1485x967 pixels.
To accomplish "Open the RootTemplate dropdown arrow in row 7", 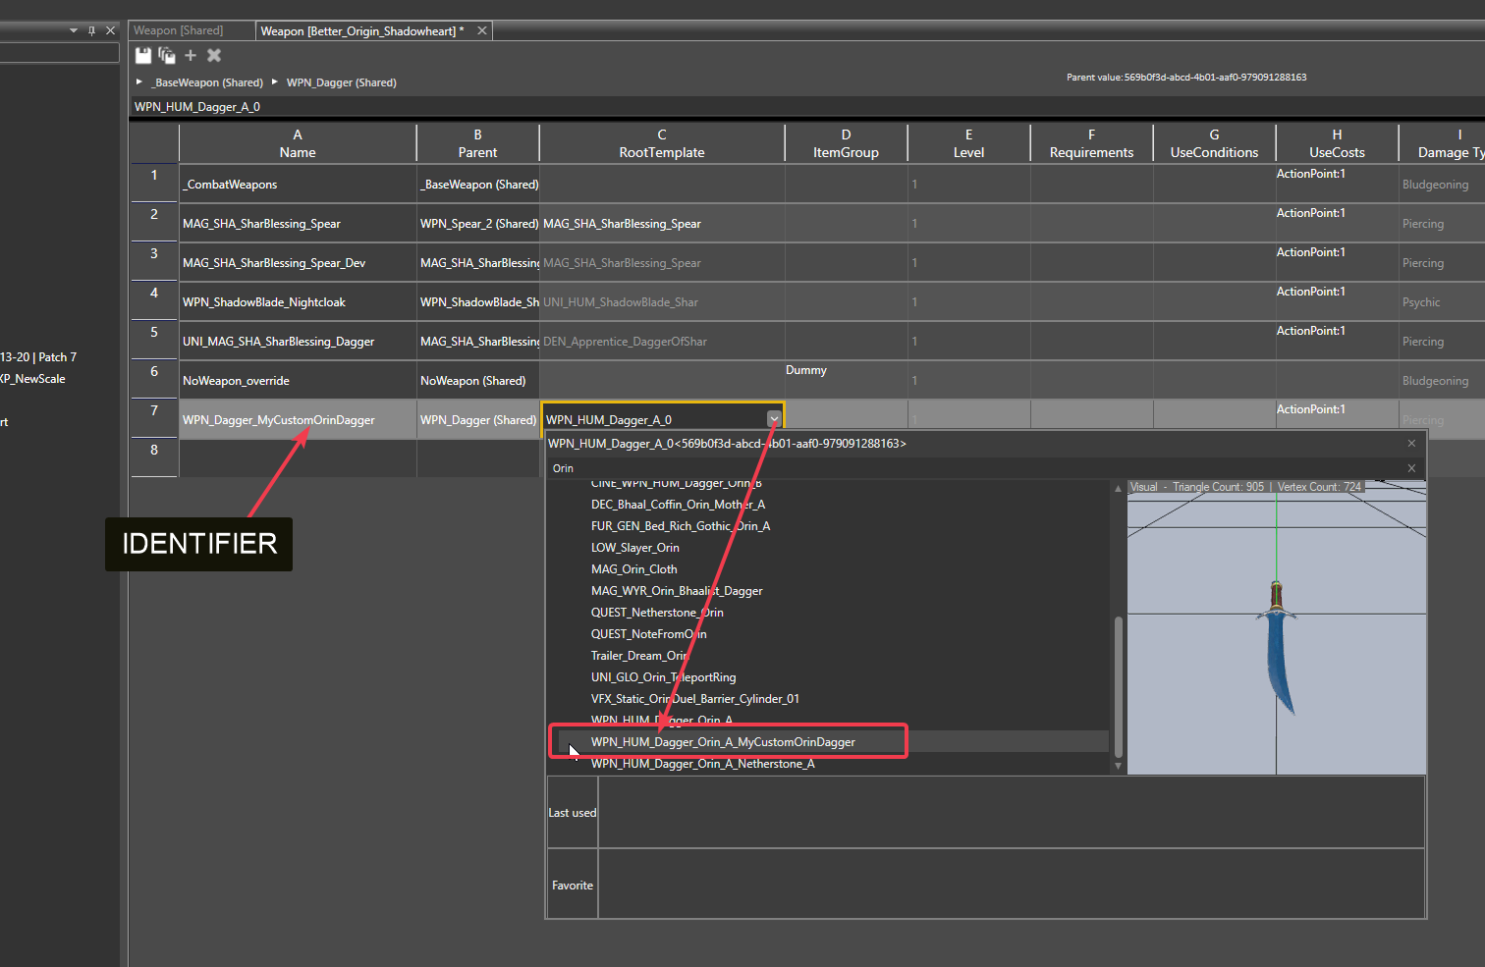I will point(774,419).
